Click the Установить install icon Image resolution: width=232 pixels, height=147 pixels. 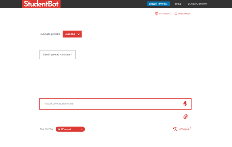coord(157,14)
